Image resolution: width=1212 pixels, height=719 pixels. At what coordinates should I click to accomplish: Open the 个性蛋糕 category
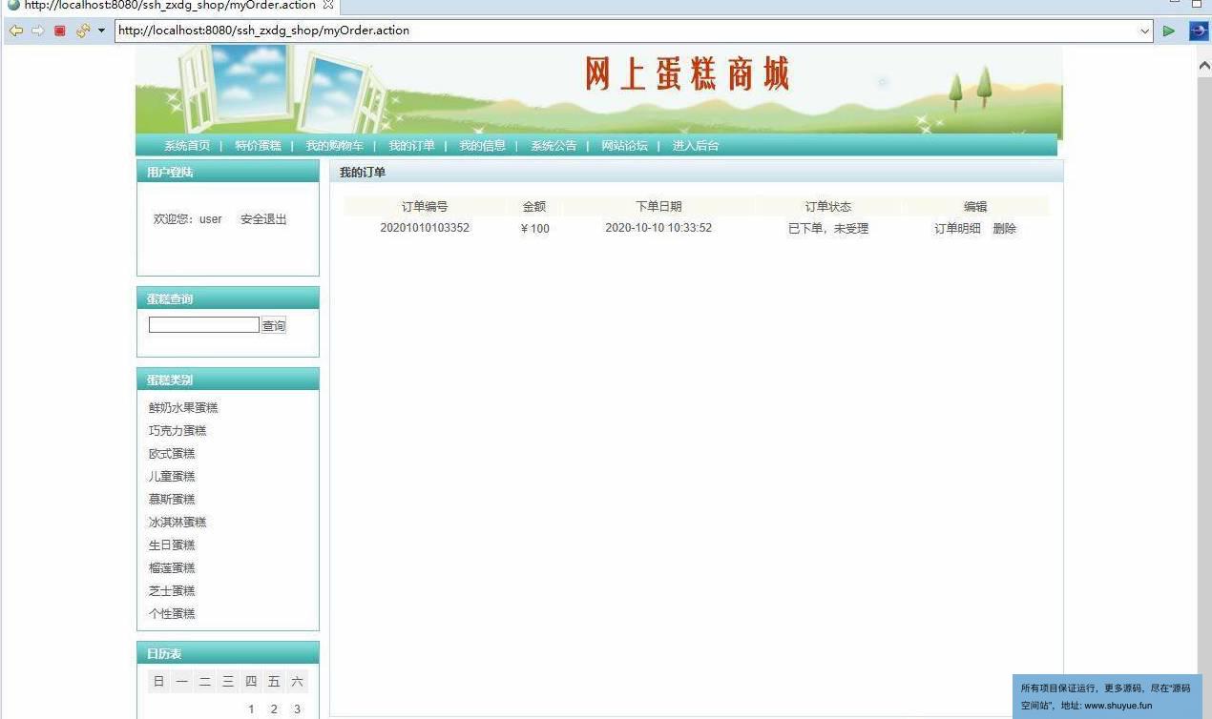(x=172, y=614)
